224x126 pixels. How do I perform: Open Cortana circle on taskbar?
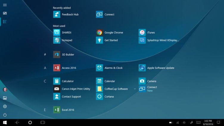point(30,122)
